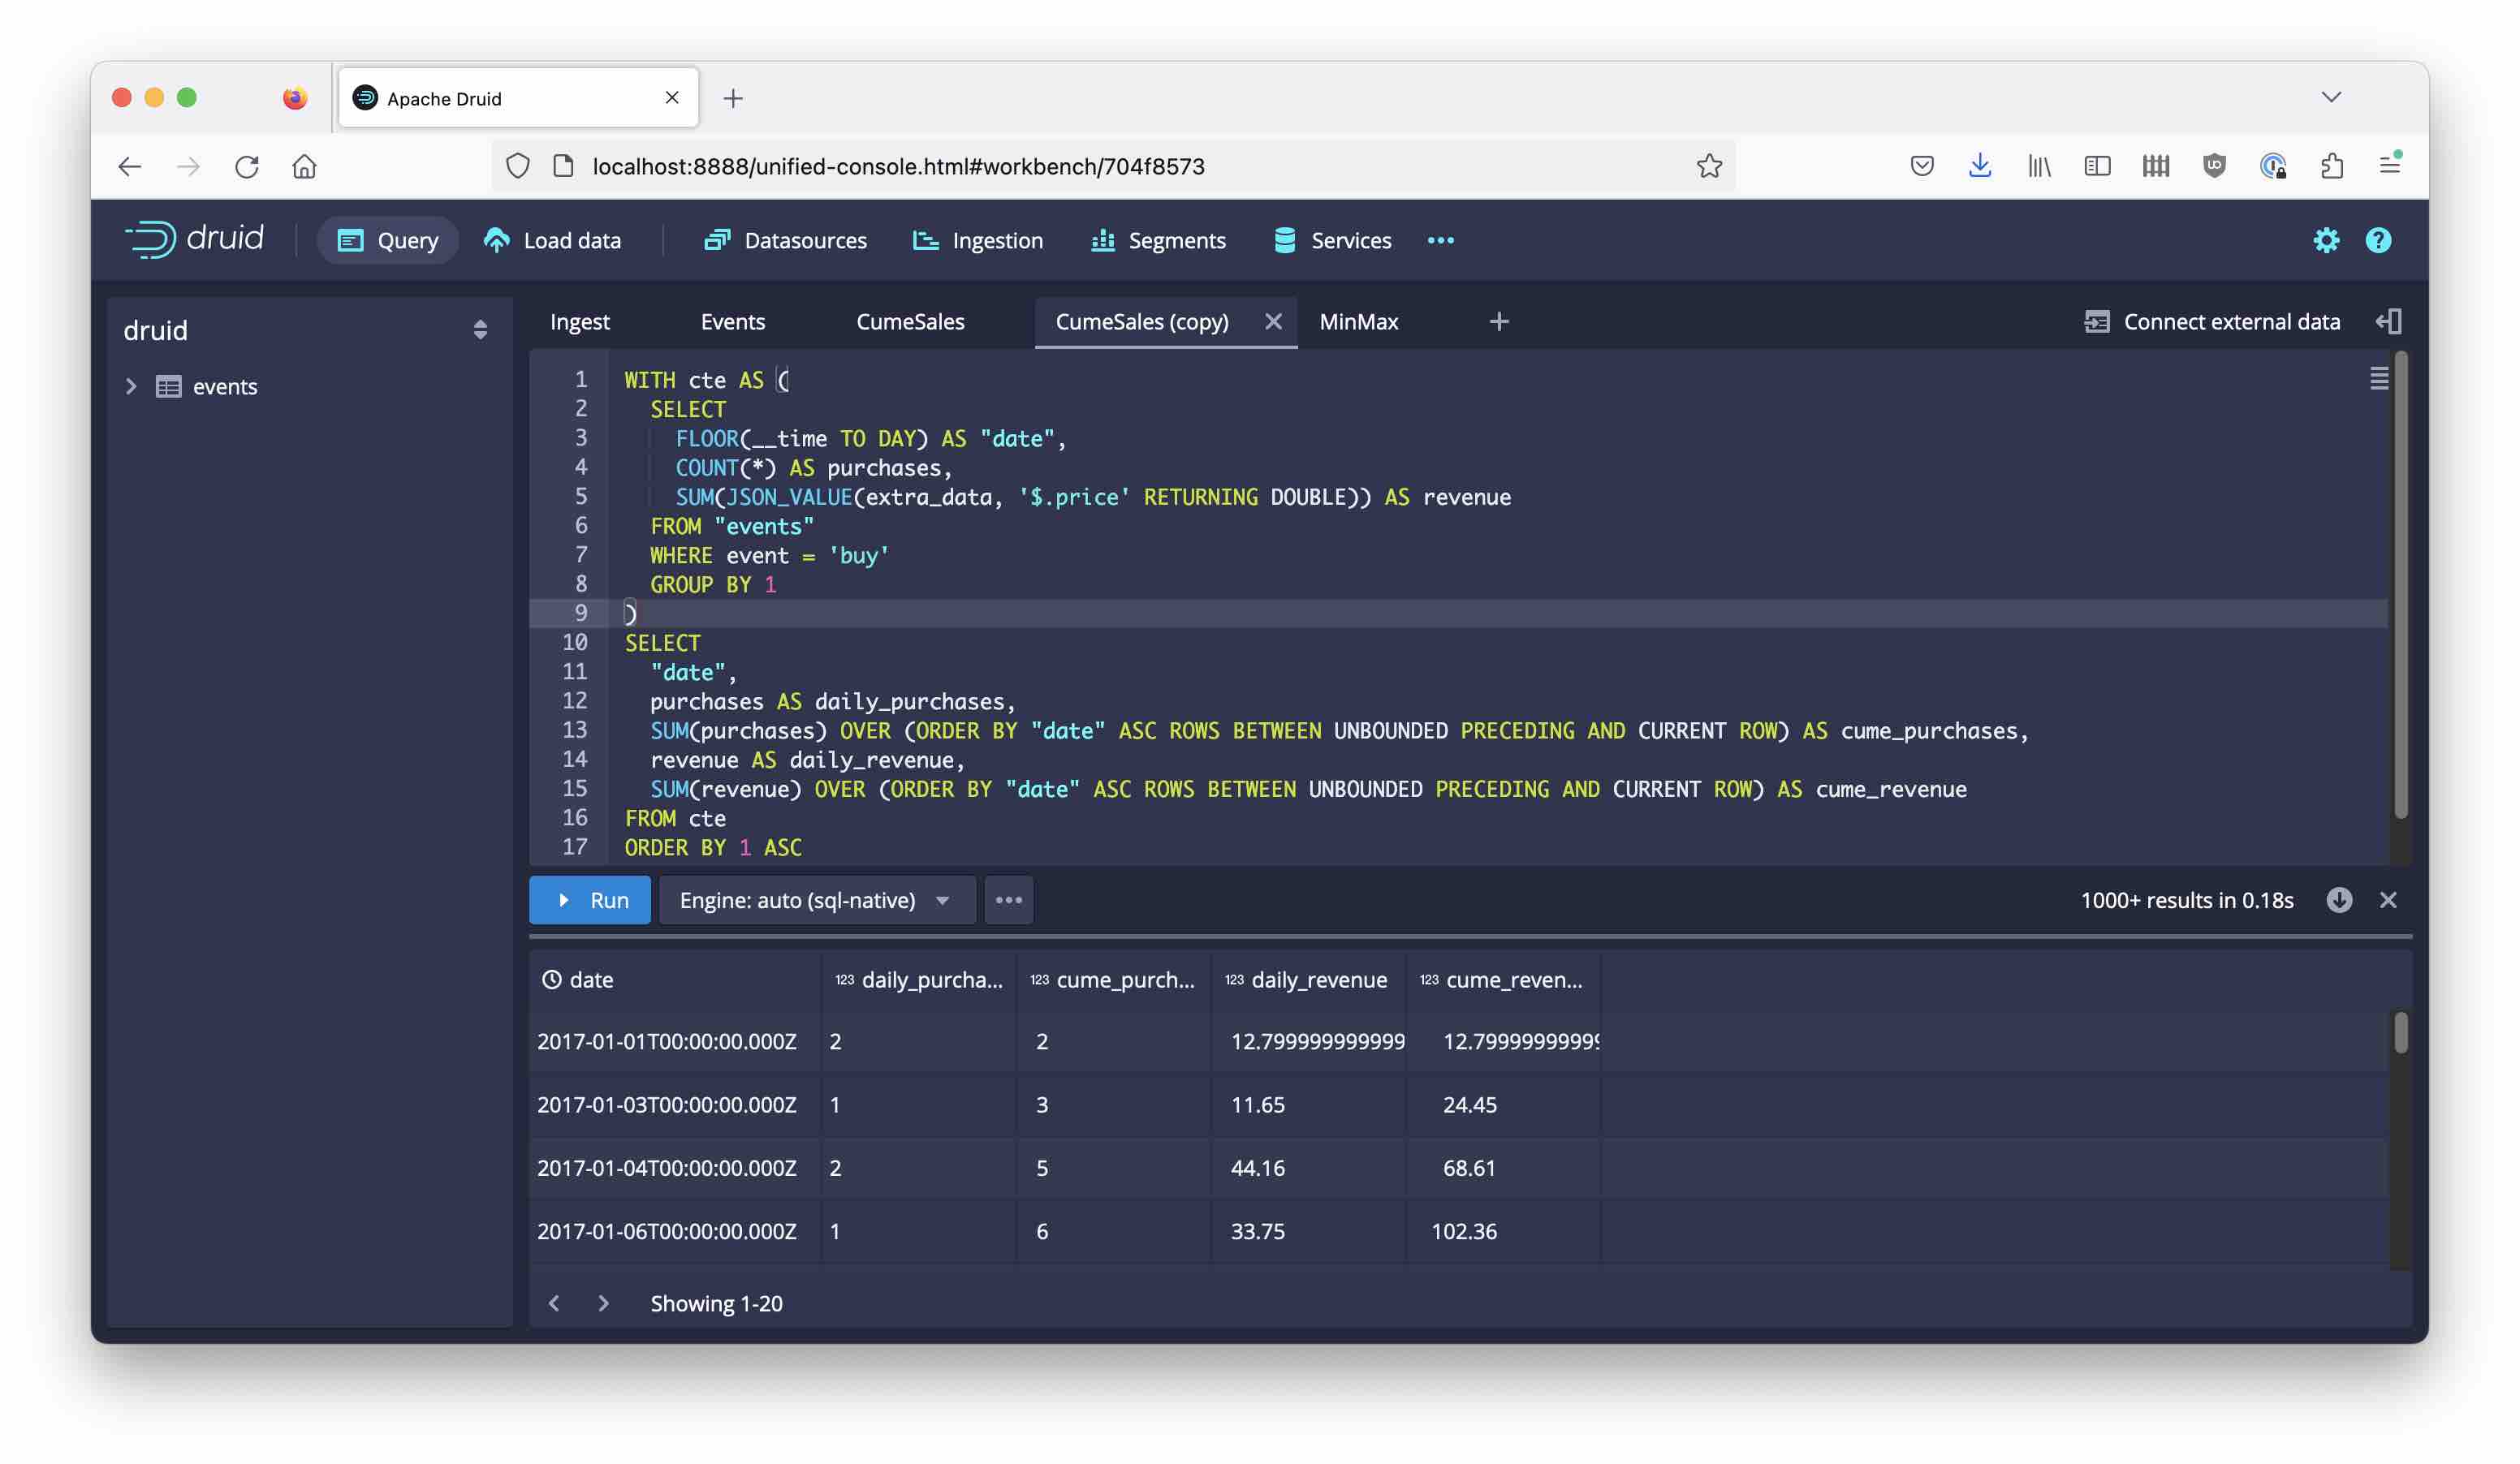Open Druid console settings gear
Viewport: 2520px width, 1464px height.
[2327, 240]
